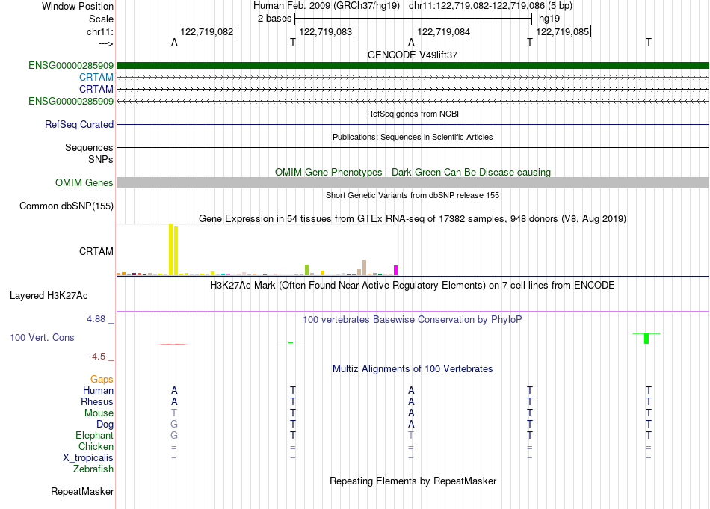Open the GENCODE V49lift37 track title
Image resolution: width=710 pixels, height=509 pixels.
[413, 55]
